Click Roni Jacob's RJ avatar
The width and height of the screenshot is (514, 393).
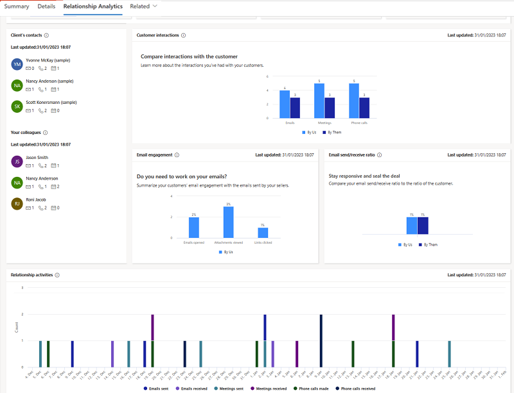pyautogui.click(x=17, y=204)
